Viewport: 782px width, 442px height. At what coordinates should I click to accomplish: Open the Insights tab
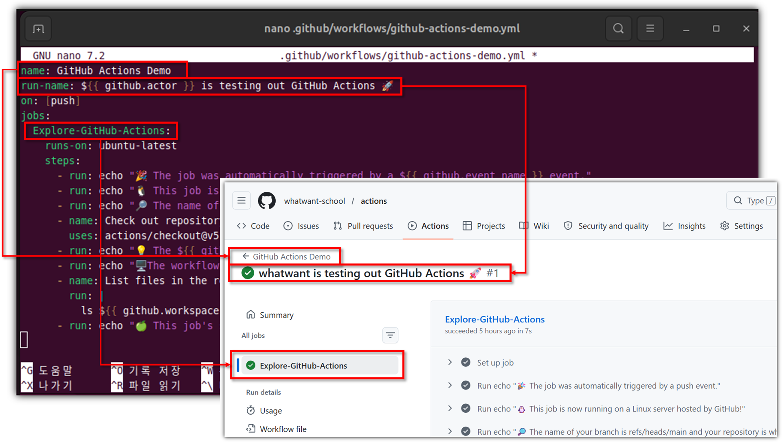coord(684,226)
